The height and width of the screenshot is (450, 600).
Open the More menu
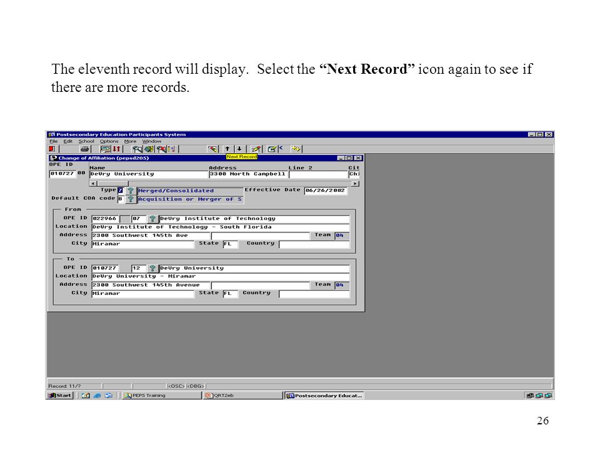(130, 141)
